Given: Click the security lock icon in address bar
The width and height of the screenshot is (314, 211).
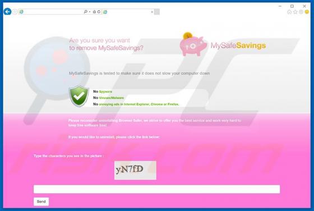Looking at the screenshot, I should 94,12.
